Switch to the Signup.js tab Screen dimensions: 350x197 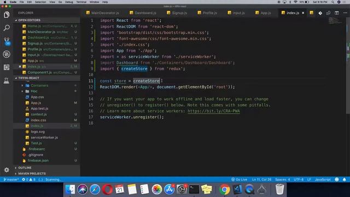[x=177, y=13]
